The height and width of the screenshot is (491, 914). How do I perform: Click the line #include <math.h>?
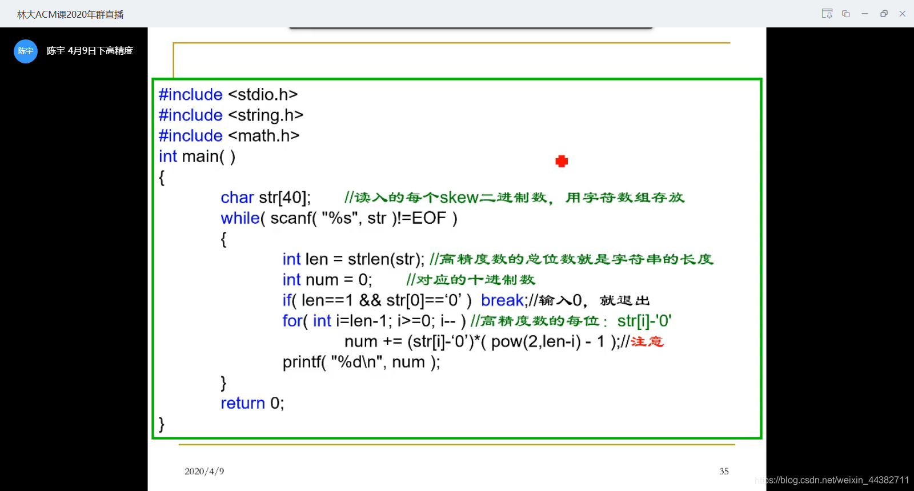click(x=229, y=135)
